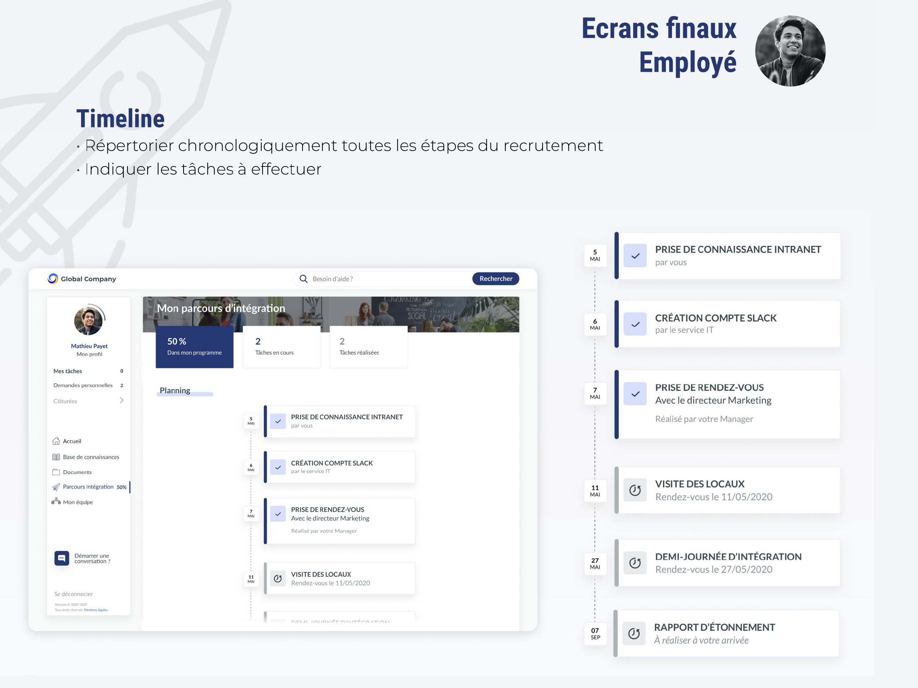
Task: Click the Base de connaissances book icon
Action: (56, 457)
